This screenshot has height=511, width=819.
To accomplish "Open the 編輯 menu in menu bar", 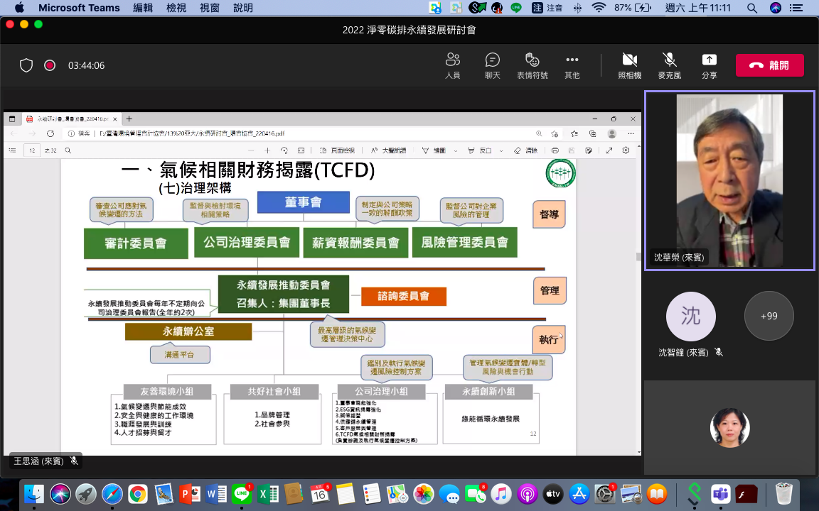I will coord(143,8).
